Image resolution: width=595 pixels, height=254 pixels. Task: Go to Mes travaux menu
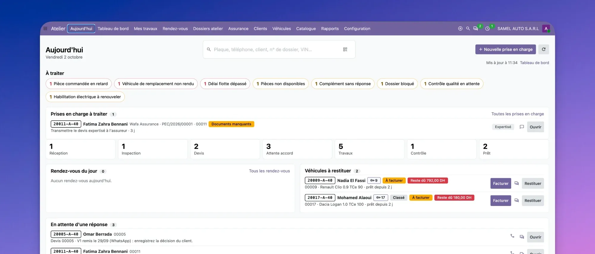(145, 29)
